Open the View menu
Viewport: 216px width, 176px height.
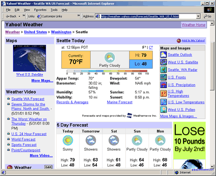(27, 10)
